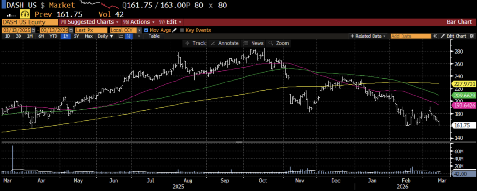Click the yellow 227.9701 moving average label
477x191 pixels.
(x=464, y=84)
